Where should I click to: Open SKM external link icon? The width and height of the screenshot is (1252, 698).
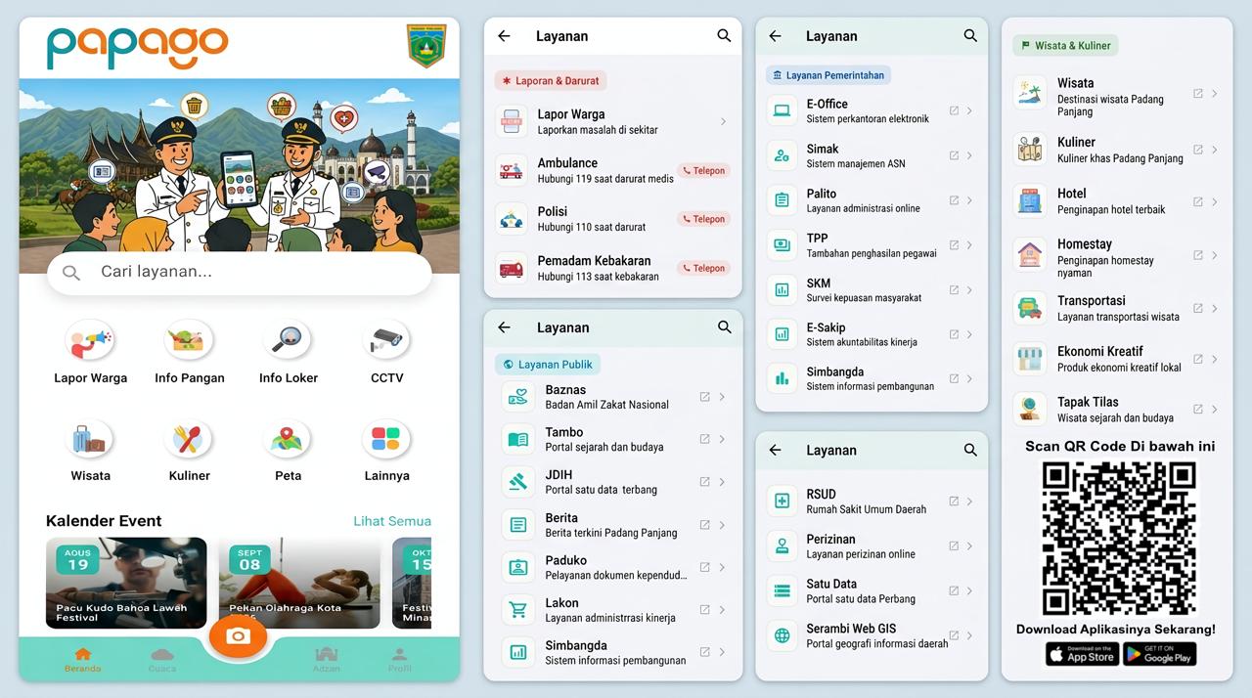click(954, 290)
